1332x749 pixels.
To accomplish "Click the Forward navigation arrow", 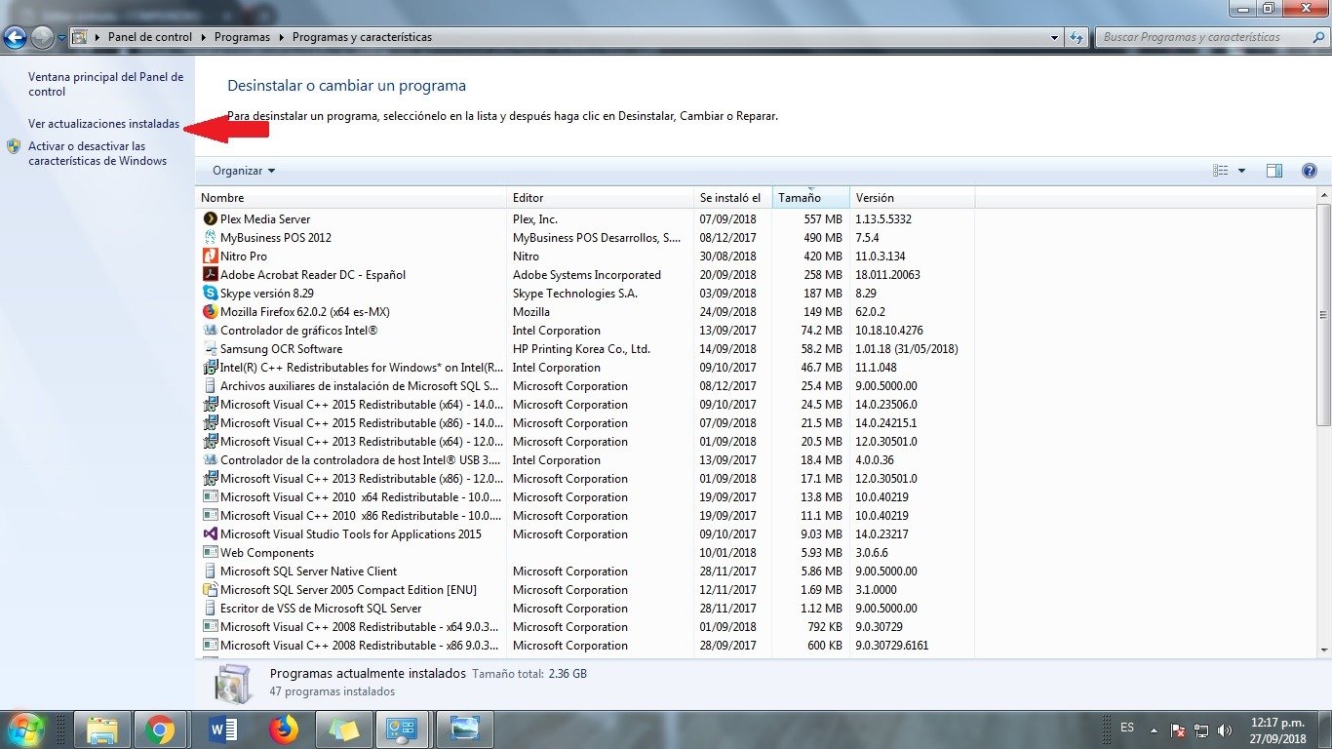I will 42,37.
